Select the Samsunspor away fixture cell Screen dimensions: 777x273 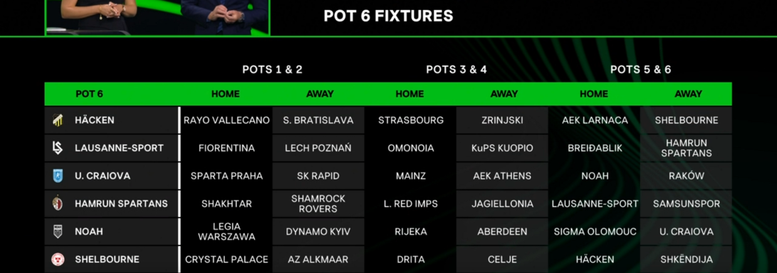686,204
